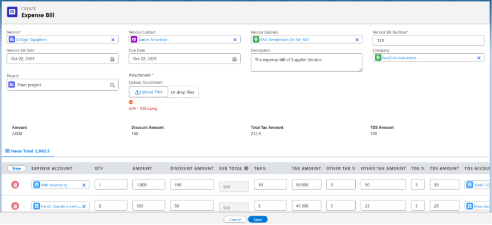Select the Items Total tab
The height and width of the screenshot is (225, 492).
(27, 151)
